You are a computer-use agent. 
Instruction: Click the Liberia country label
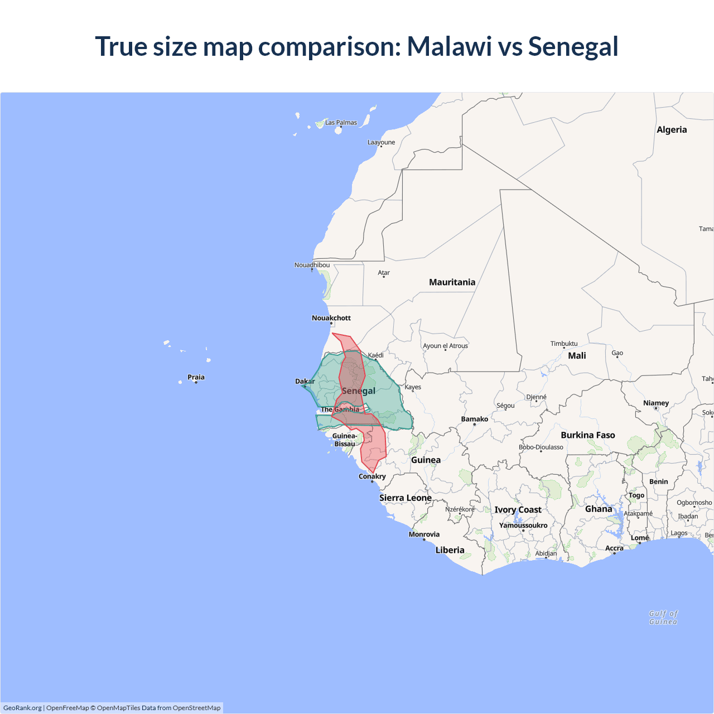(450, 550)
